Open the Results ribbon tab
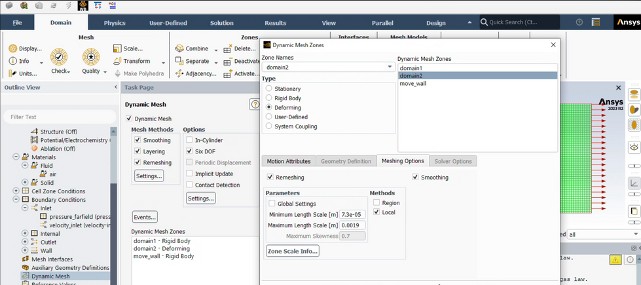The image size is (641, 285). pyautogui.click(x=275, y=23)
